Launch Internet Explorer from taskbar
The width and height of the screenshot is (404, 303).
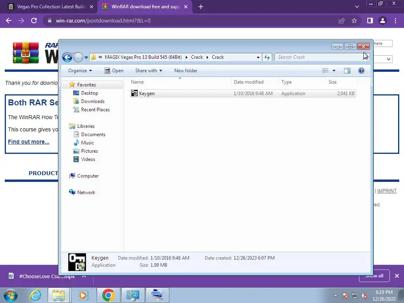35,295
